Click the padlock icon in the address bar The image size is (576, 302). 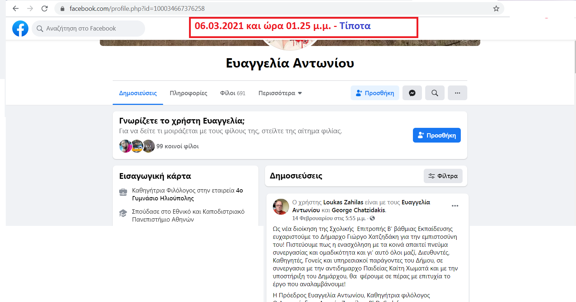point(62,9)
